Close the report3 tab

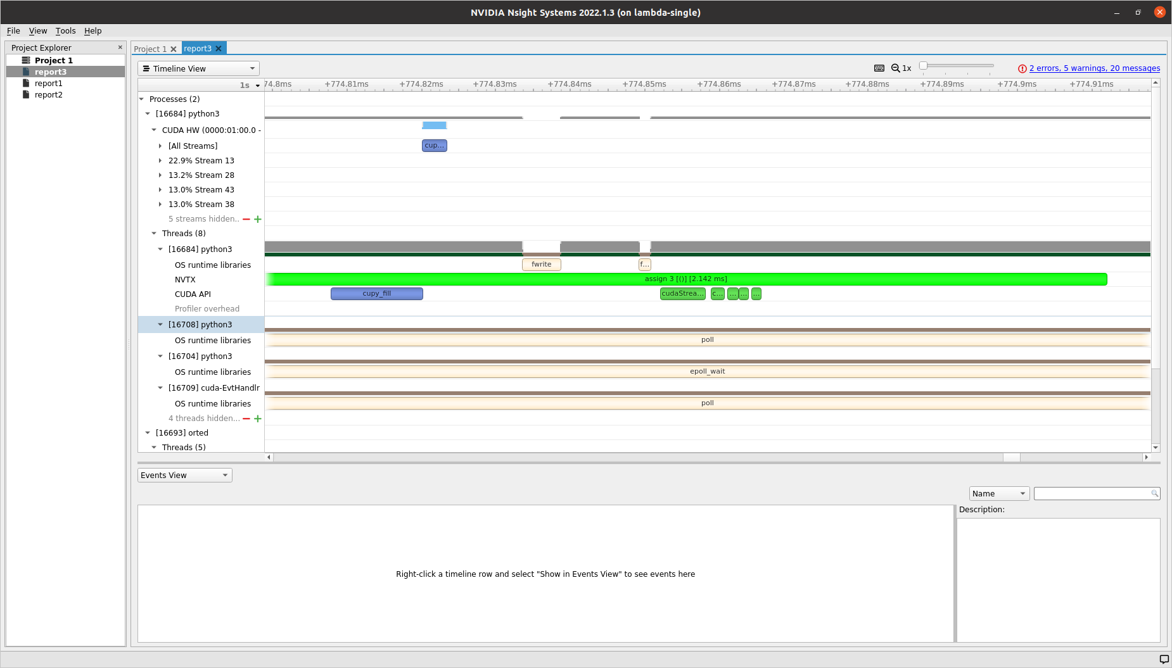click(219, 48)
